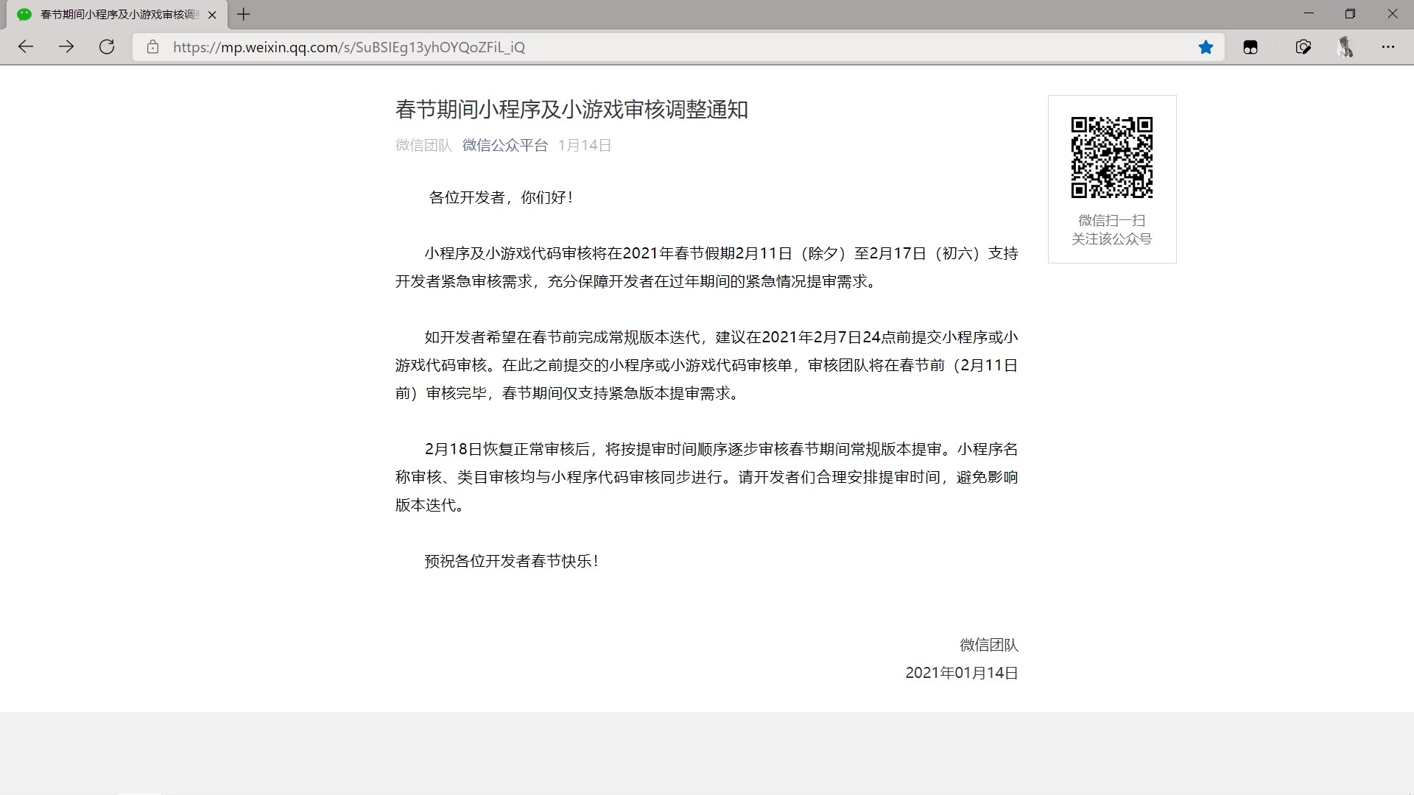Select the 春节期间小程序及小游戏审核 tab
The width and height of the screenshot is (1414, 795).
(x=118, y=15)
